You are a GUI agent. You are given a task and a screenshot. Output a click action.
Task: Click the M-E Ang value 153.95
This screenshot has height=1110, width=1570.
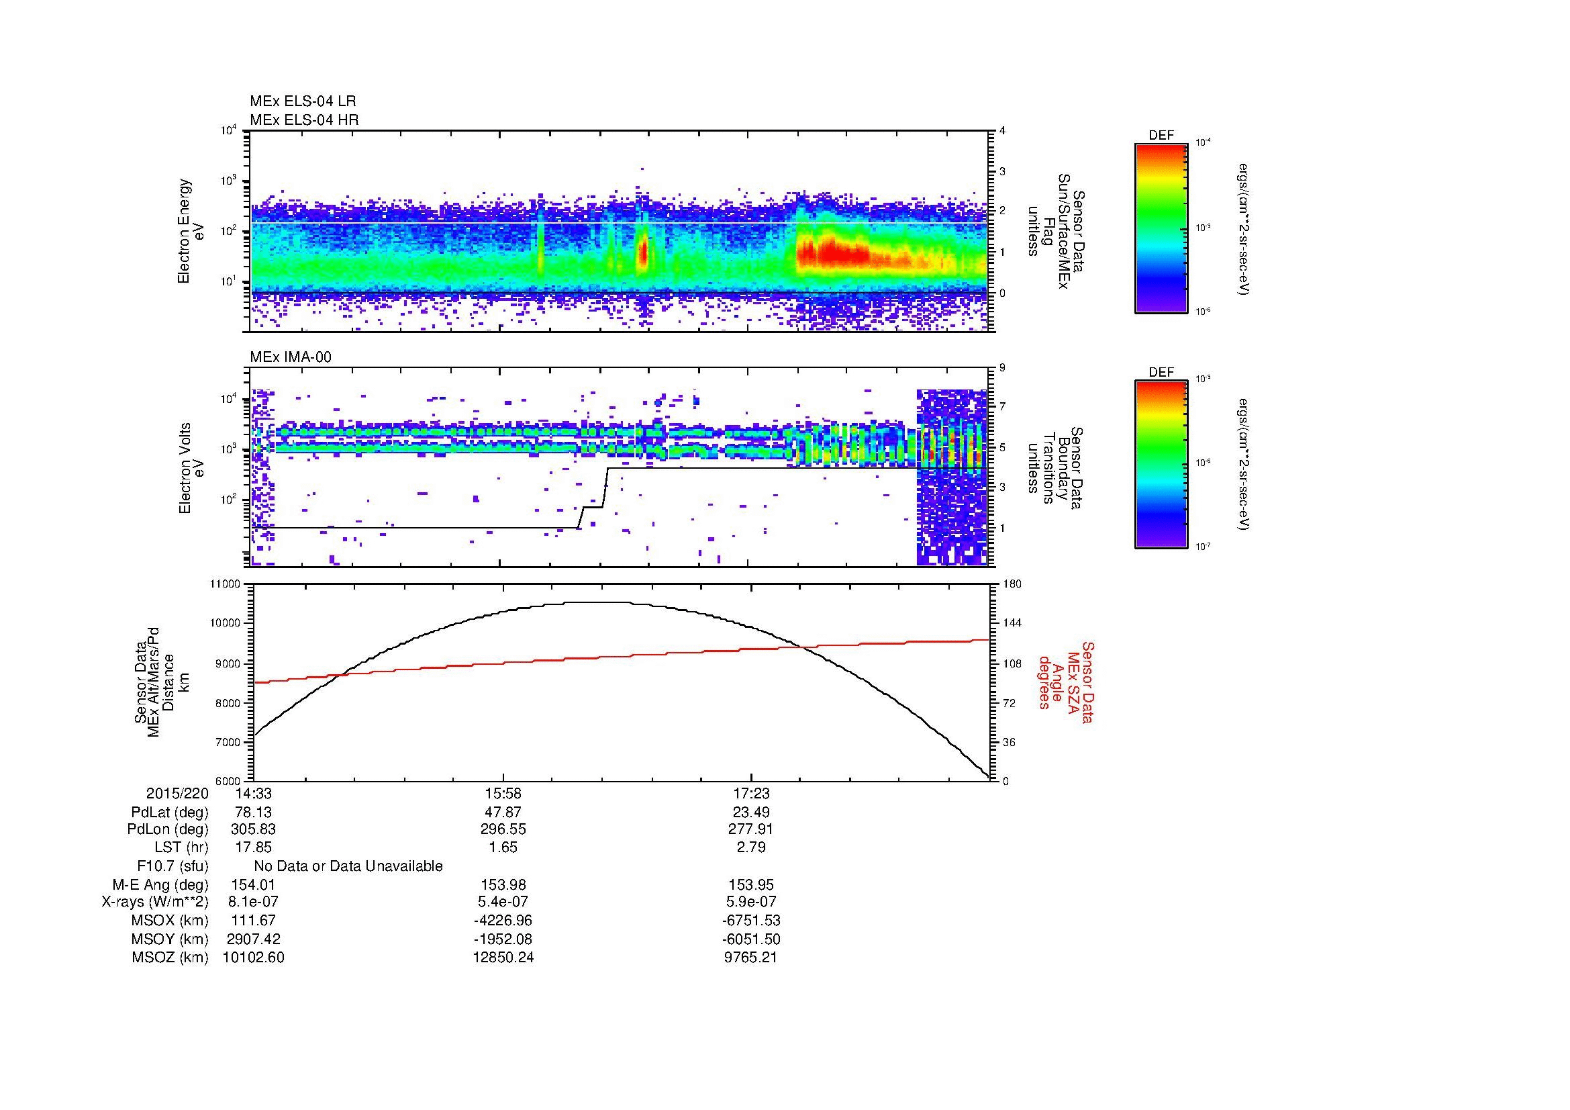pos(751,884)
